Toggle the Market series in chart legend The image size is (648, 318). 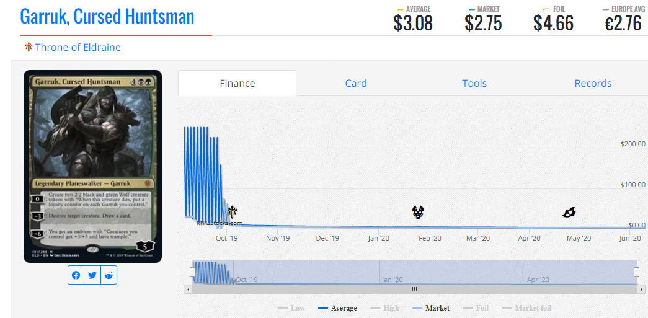point(430,308)
